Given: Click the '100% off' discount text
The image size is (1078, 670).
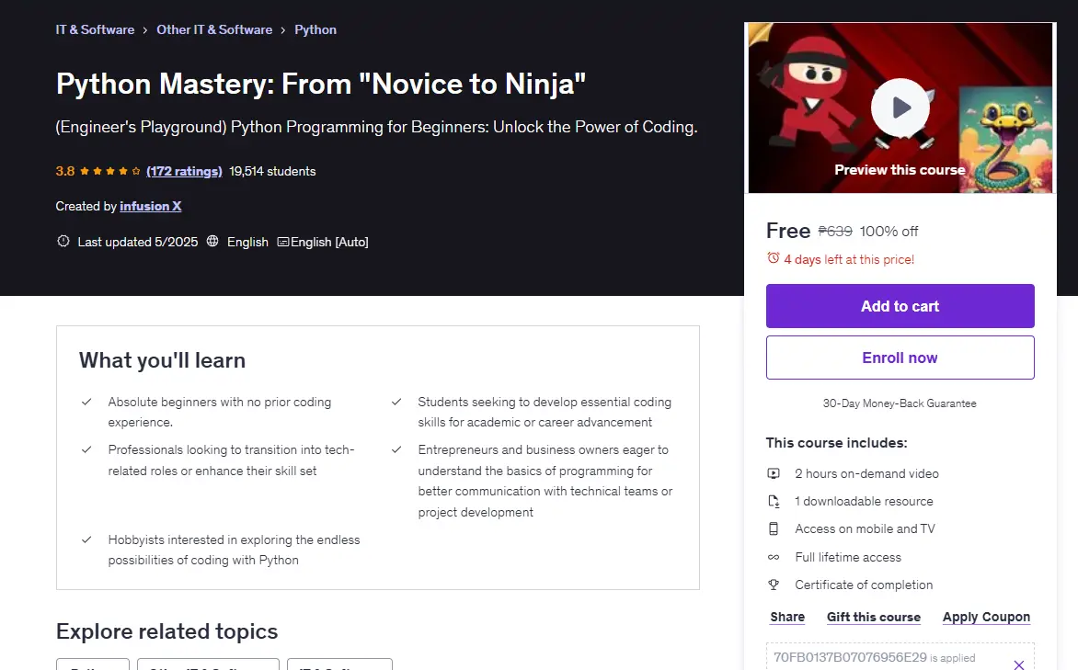Looking at the screenshot, I should coord(889,232).
